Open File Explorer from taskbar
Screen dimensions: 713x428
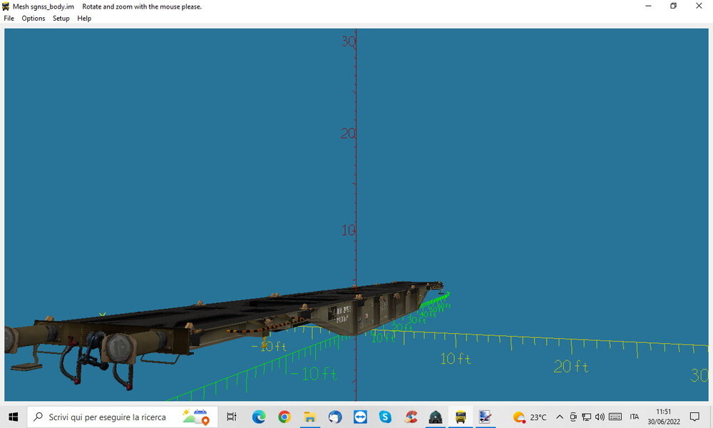pyautogui.click(x=309, y=417)
